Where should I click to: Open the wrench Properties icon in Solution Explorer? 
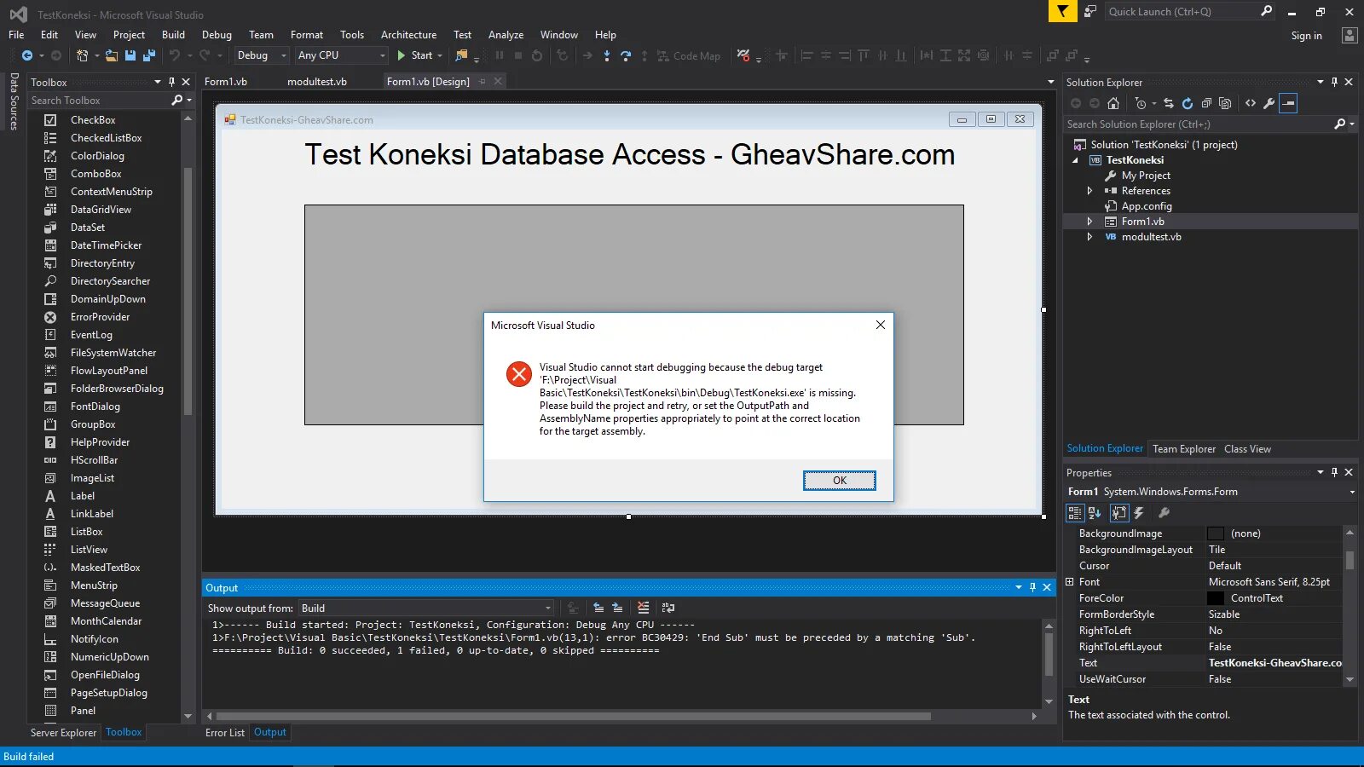(x=1269, y=103)
